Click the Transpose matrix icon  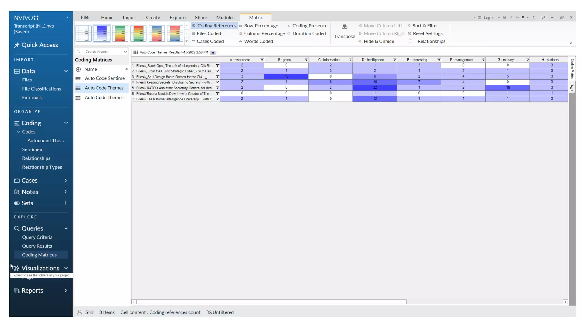[x=344, y=27]
